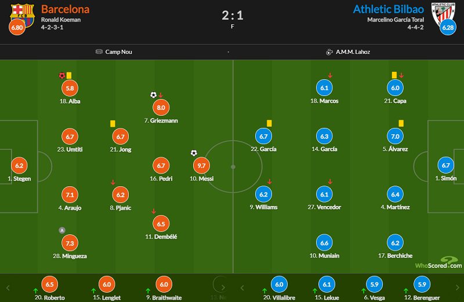
Task: Show previous Barcelona substitutes with left chevron
Action: point(8,288)
